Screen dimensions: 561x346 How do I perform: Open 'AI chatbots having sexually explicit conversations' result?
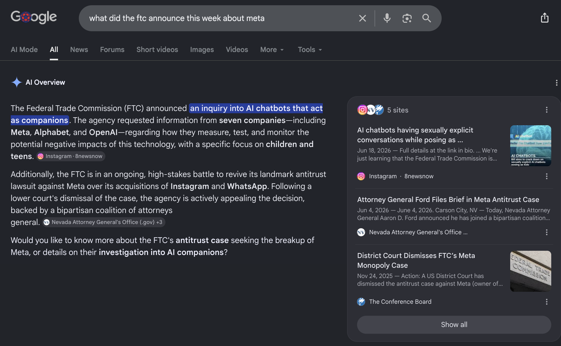(415, 135)
